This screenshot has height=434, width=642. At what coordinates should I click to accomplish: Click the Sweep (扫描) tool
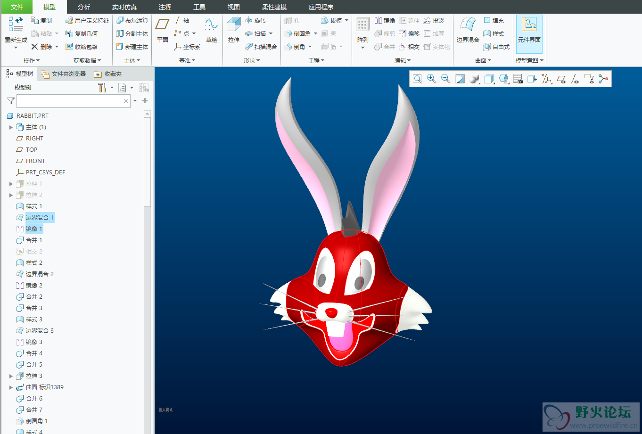(x=255, y=33)
